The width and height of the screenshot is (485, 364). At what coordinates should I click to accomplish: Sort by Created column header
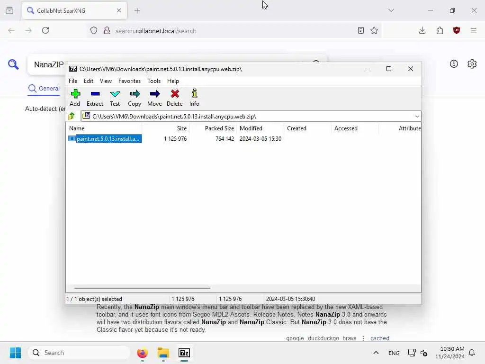[x=308, y=128]
